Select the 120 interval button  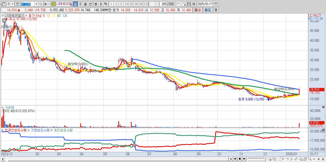pyautogui.click(x=146, y=4)
